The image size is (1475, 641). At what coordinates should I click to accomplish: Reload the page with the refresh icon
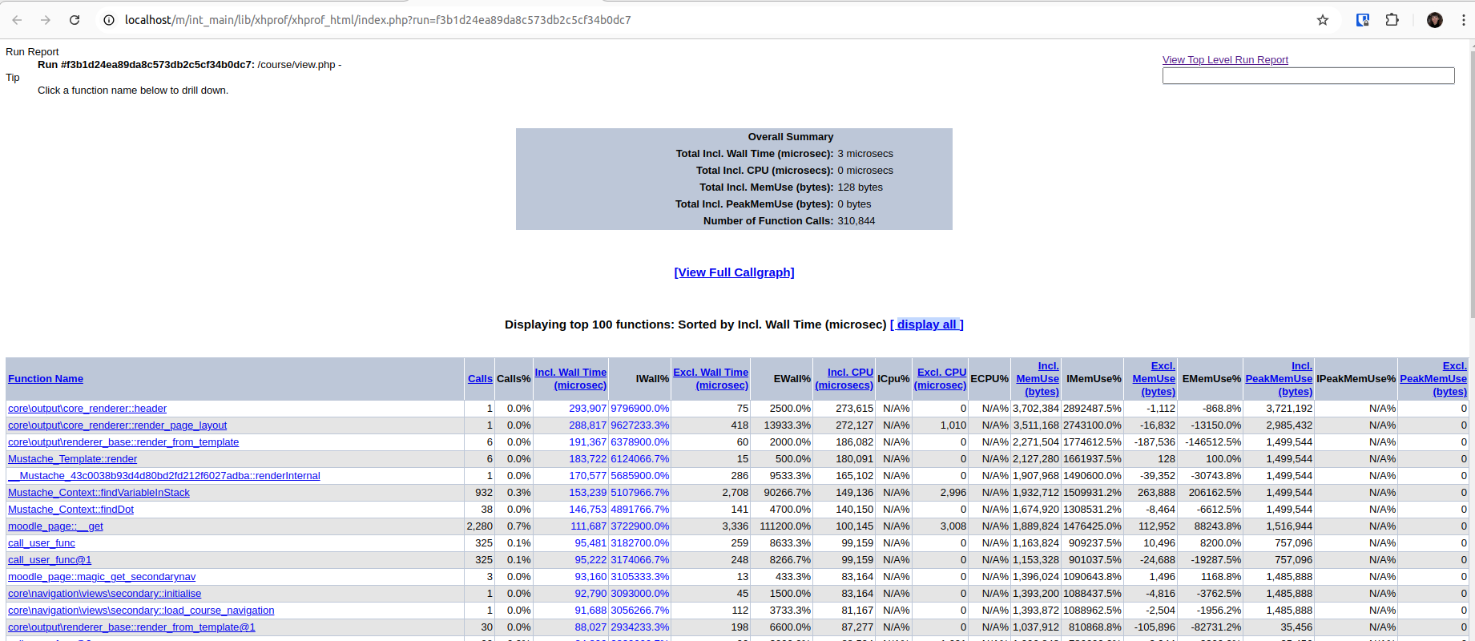pos(75,20)
